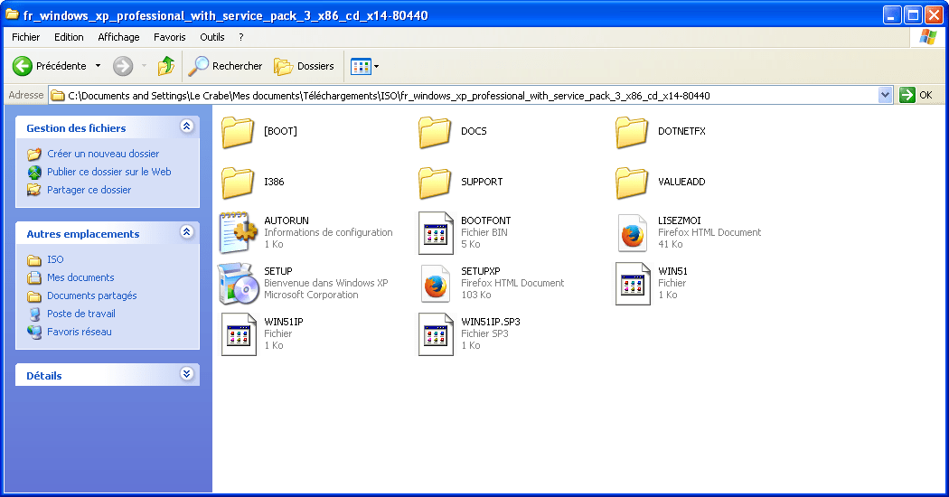Click the green OK go arrow icon
This screenshot has height=497, width=949.
[x=907, y=95]
